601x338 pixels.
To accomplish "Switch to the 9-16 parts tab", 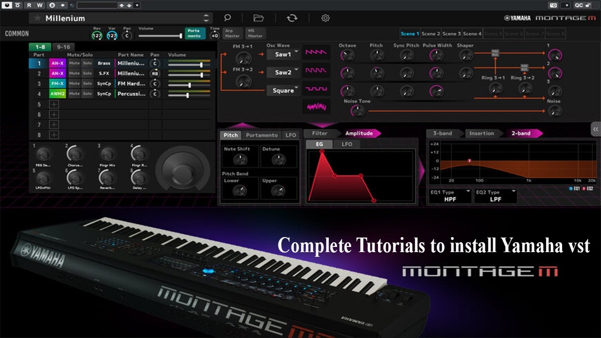I will tap(63, 47).
